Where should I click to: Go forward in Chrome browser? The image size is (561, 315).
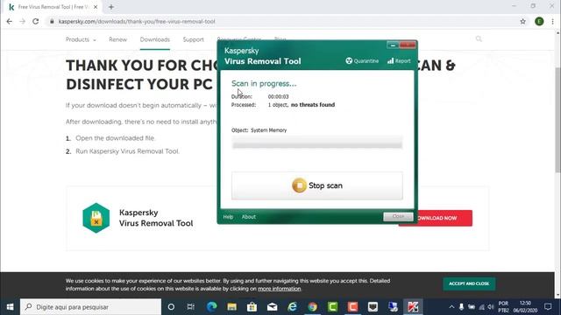[22, 21]
